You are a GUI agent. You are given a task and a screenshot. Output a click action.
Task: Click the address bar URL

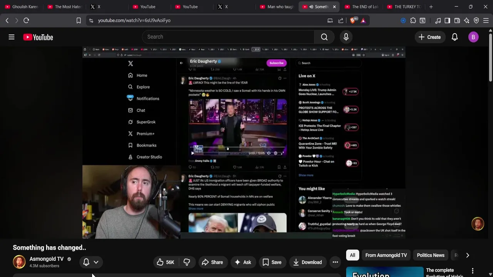[x=134, y=20]
